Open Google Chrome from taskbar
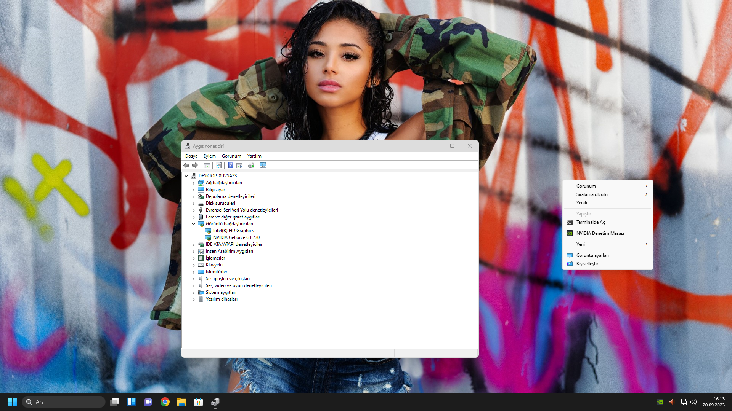This screenshot has width=732, height=411. pos(165,402)
